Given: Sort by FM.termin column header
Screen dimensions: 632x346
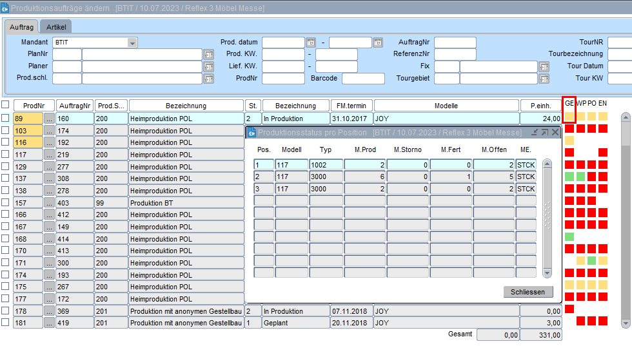Looking at the screenshot, I should [x=351, y=106].
